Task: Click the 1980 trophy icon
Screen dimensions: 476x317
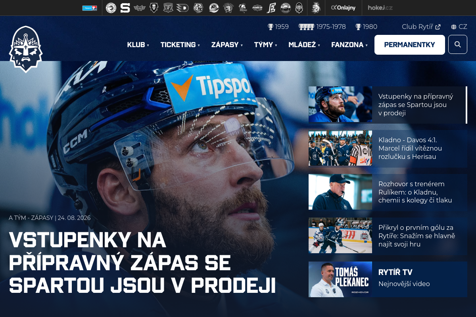Action: 358,27
